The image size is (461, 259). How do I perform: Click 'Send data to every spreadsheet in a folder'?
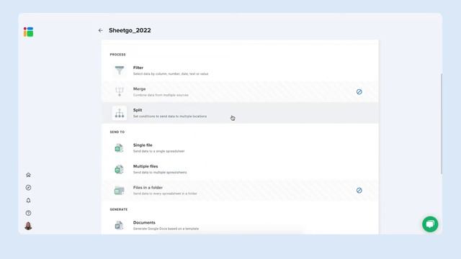point(165,194)
